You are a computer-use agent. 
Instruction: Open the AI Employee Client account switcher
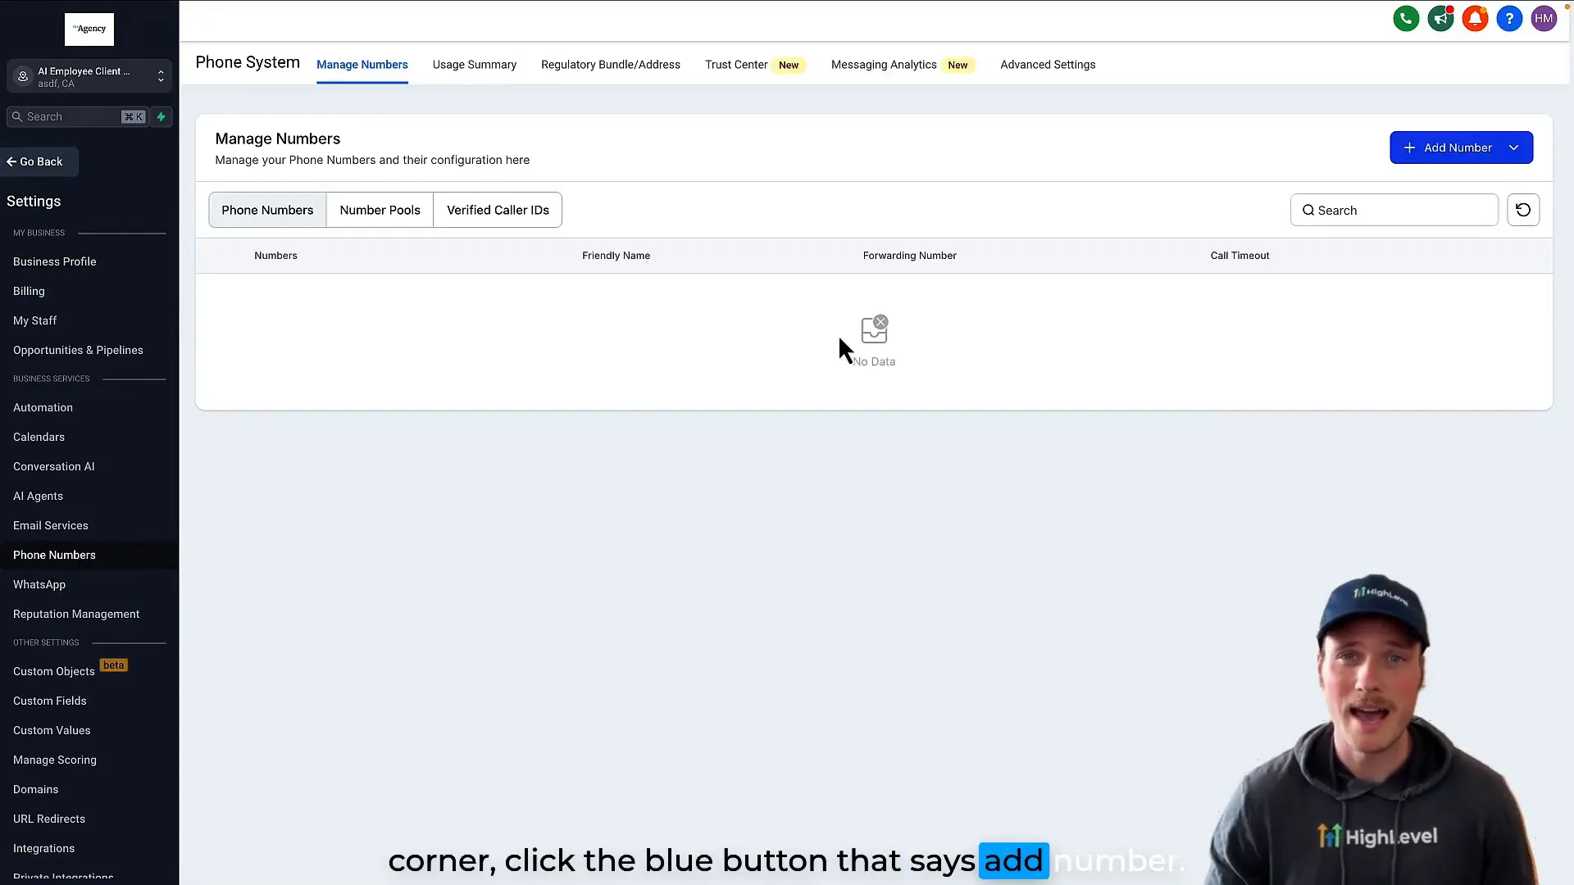89,76
